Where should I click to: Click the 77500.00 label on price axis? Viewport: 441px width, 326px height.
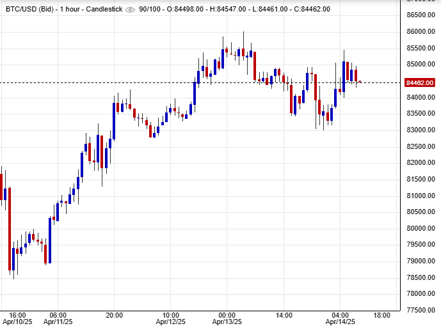click(x=420, y=310)
